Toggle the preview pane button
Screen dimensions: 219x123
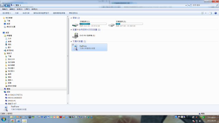coord(210,13)
